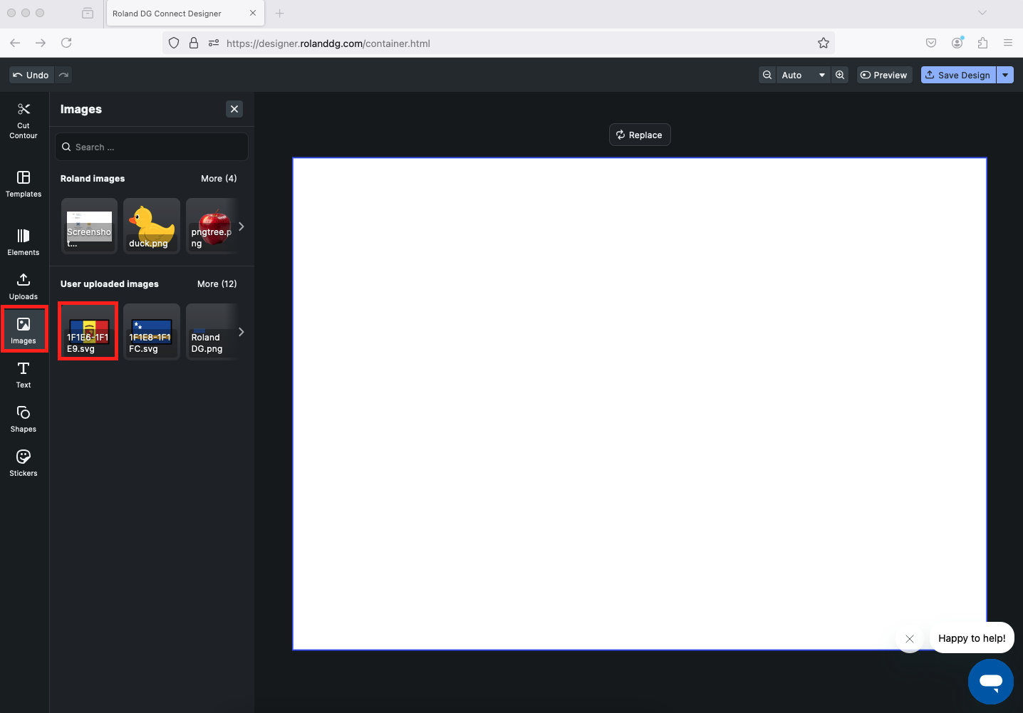Go forward in browser history
1023x713 pixels.
click(x=41, y=43)
